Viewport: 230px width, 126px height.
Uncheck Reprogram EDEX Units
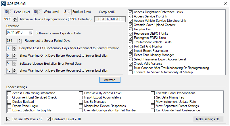click(131, 38)
